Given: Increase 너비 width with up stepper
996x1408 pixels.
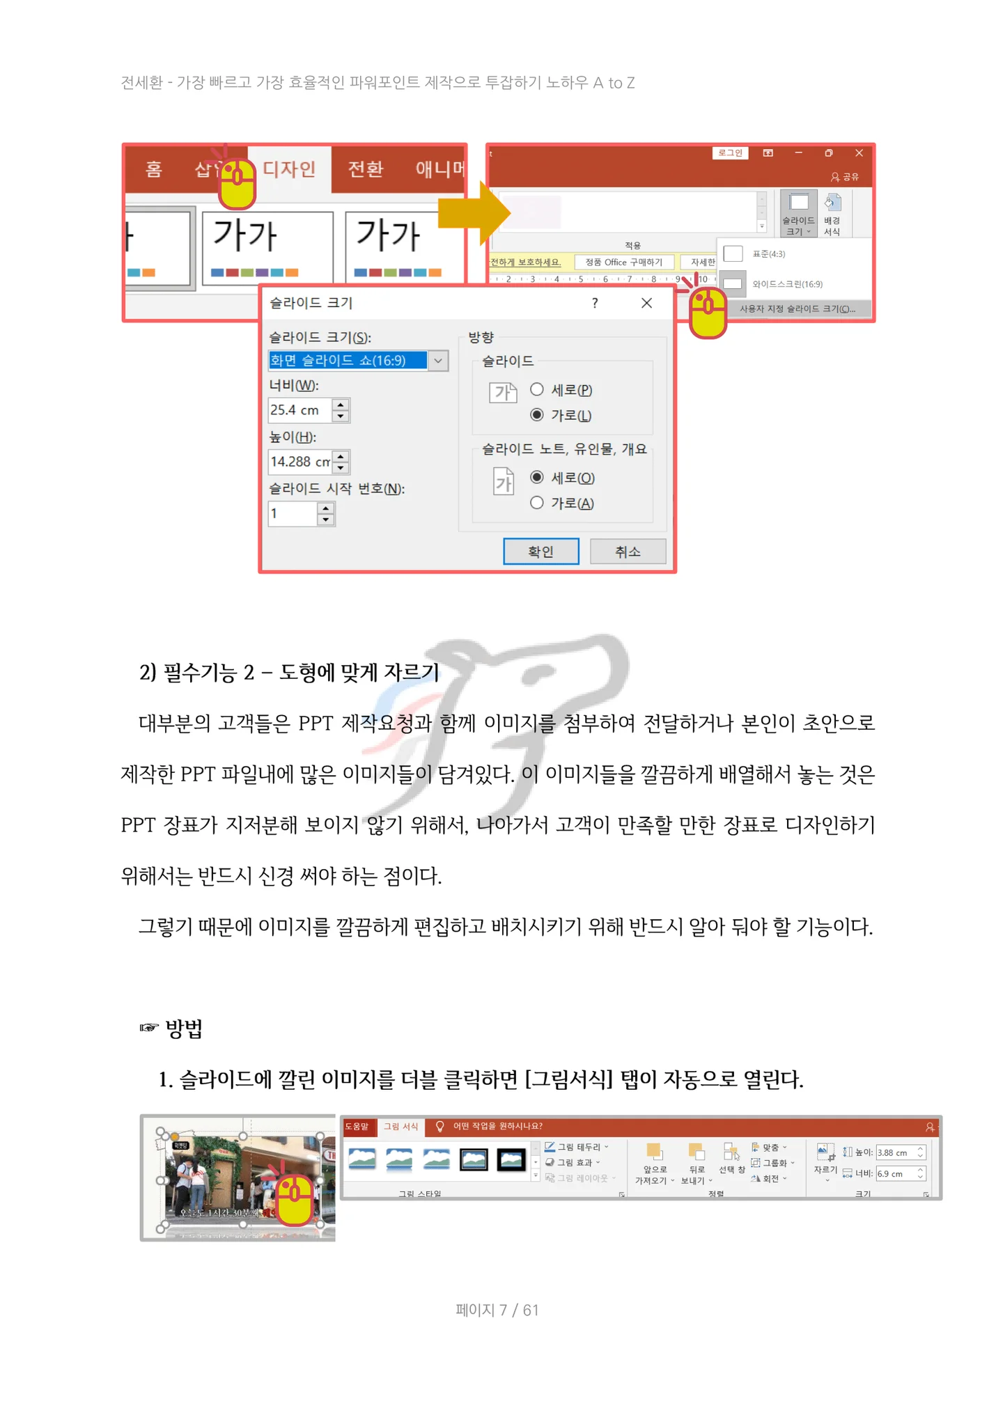Looking at the screenshot, I should tap(340, 405).
